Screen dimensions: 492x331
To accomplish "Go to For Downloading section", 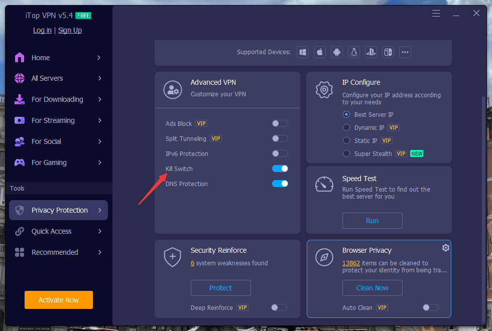I will pyautogui.click(x=58, y=99).
